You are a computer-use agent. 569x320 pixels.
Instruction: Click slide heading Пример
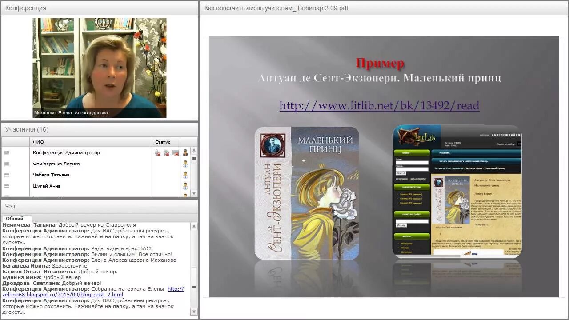pos(380,64)
